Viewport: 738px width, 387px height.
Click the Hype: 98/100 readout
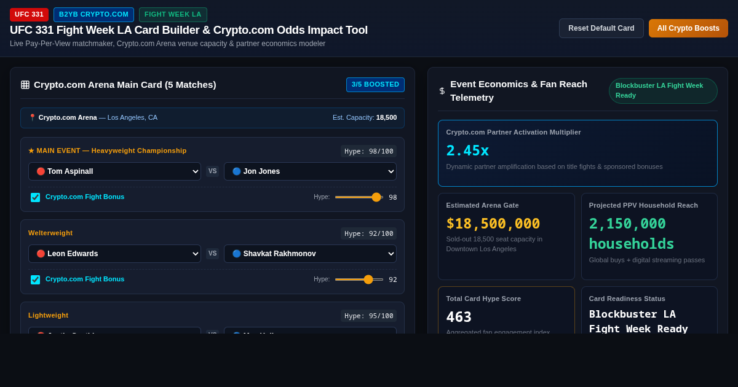point(369,151)
